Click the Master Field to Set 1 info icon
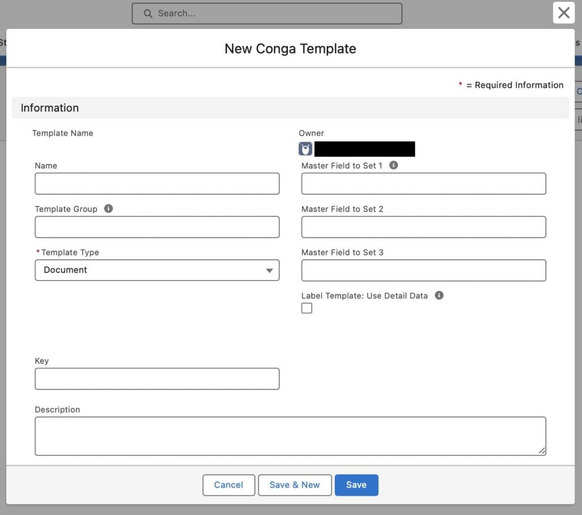This screenshot has height=515, width=582. (393, 166)
